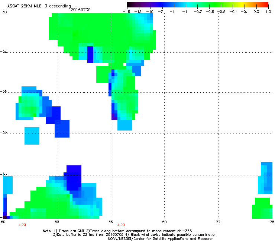Screen dimensions: 275x241
Task: Click the -13 color bar label
Action: 138,12
